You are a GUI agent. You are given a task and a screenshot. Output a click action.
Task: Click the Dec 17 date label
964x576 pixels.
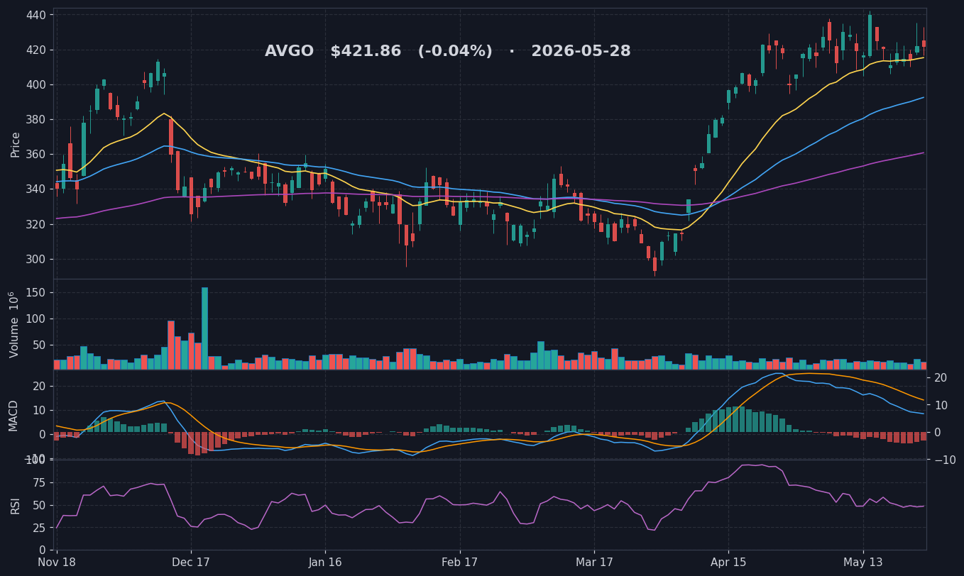pyautogui.click(x=191, y=563)
